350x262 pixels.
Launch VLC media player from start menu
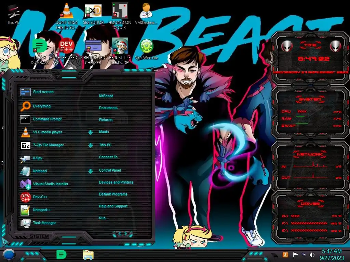coord(41,132)
